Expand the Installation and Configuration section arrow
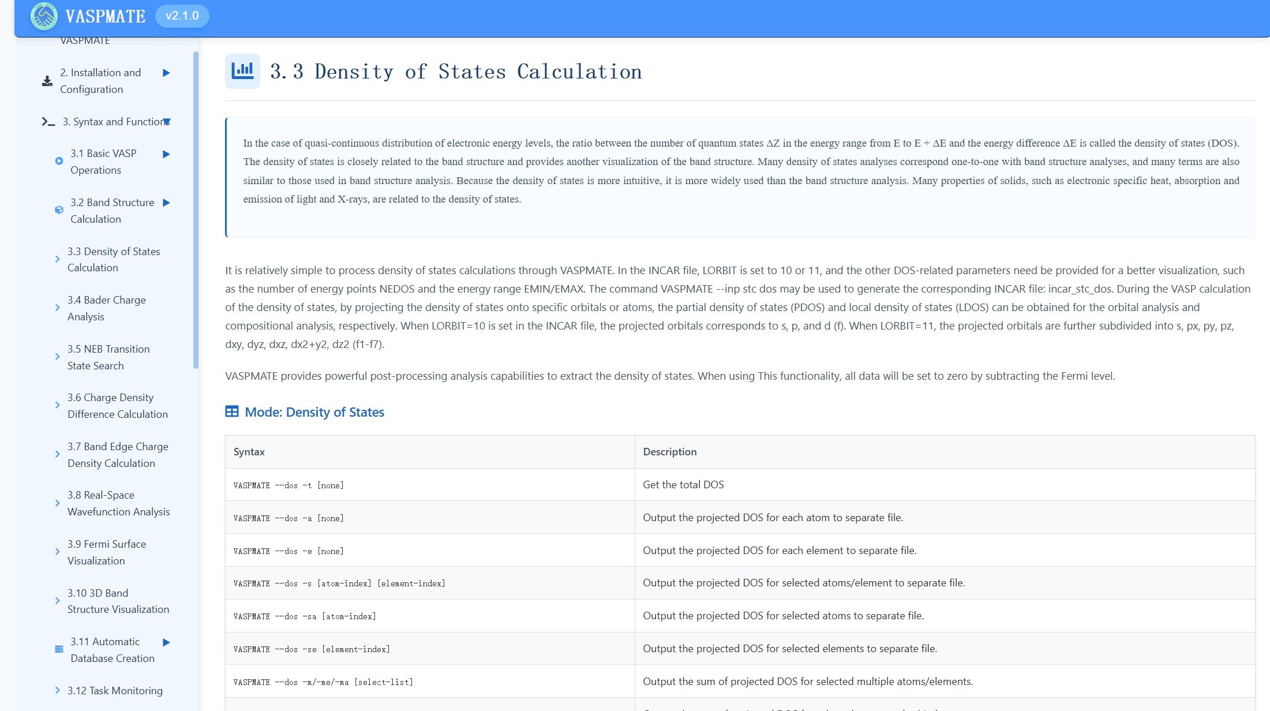1270x711 pixels. [x=166, y=73]
